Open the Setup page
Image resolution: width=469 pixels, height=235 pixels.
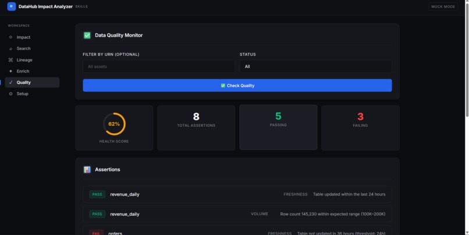click(x=32, y=94)
